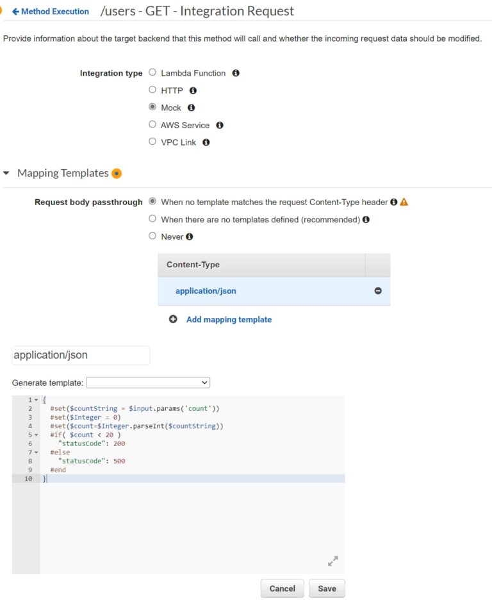Click the orange warning triangle icon
The width and height of the screenshot is (492, 605).
404,202
